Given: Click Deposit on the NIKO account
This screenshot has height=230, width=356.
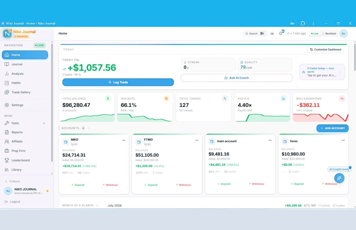Looking at the screenshot, I should (x=78, y=185).
